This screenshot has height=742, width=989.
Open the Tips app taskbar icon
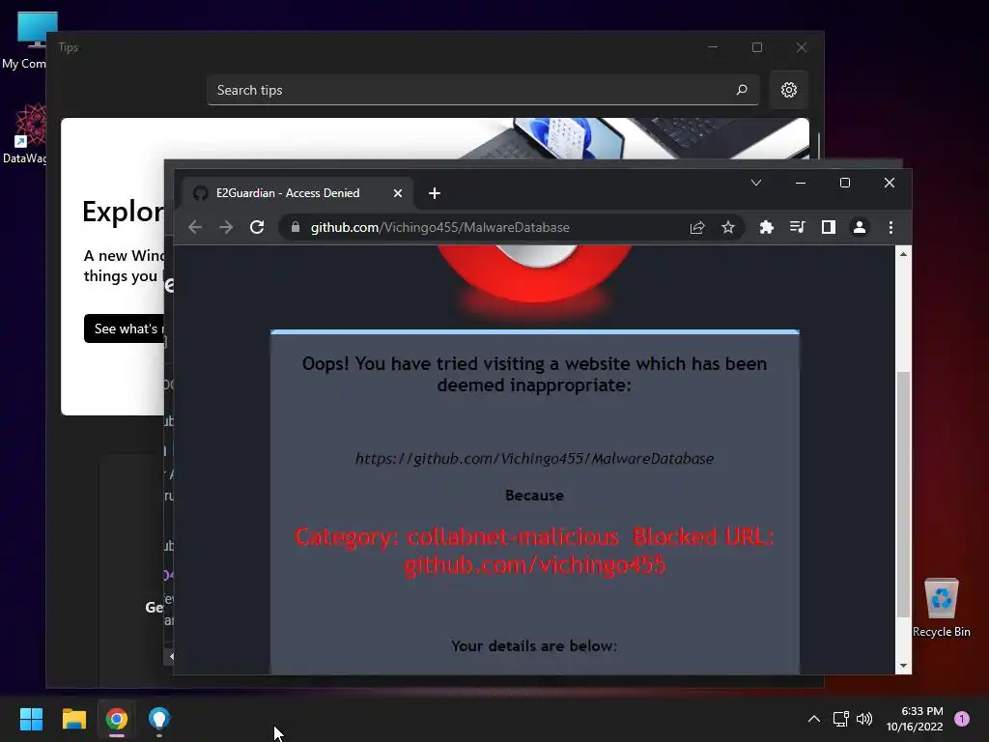pos(159,719)
